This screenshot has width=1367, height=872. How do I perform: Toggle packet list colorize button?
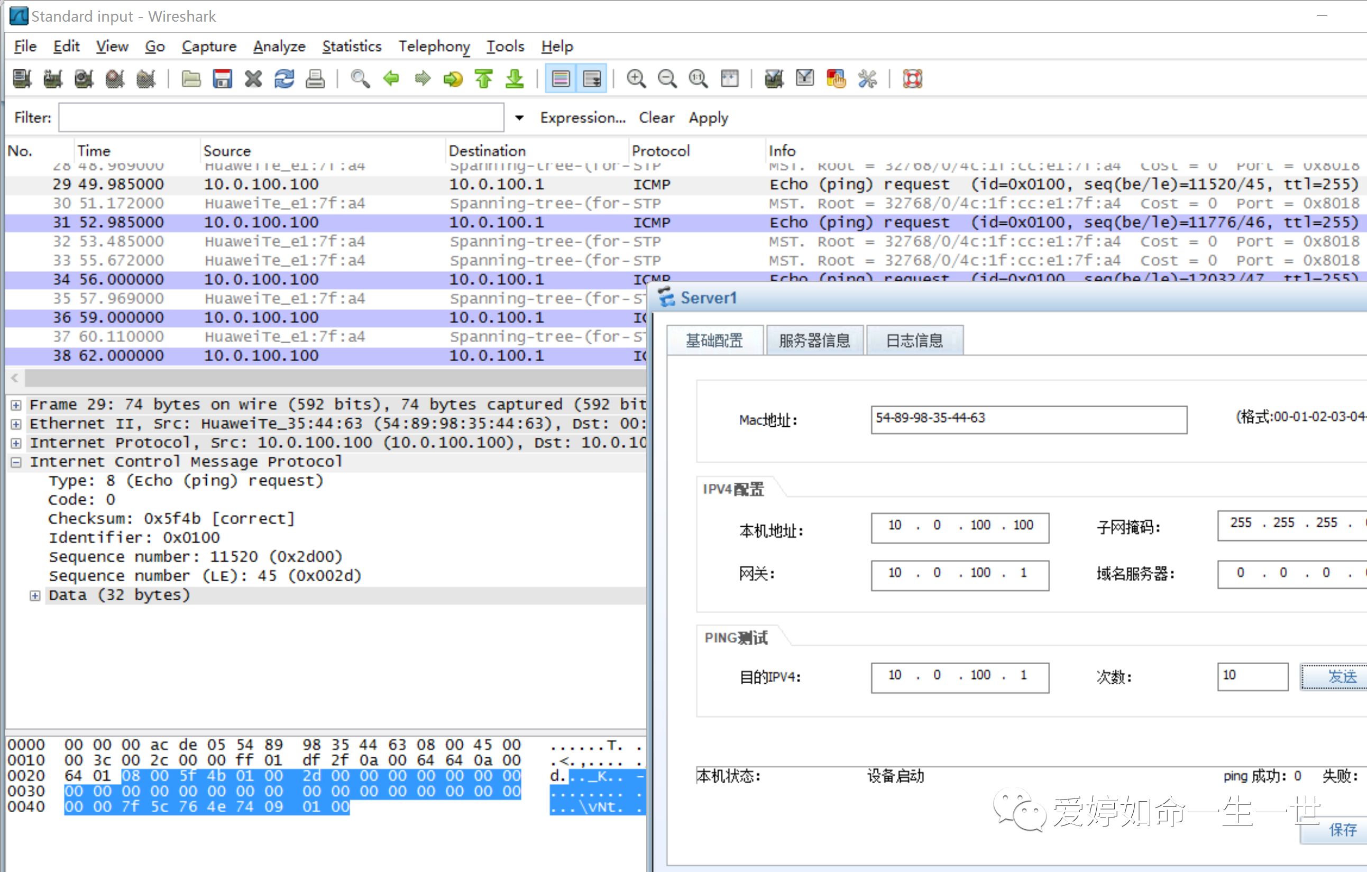[x=561, y=78]
